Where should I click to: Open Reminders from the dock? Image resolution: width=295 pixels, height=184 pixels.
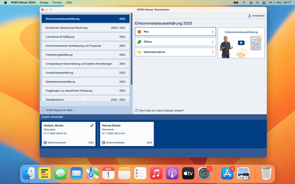pos(140,173)
